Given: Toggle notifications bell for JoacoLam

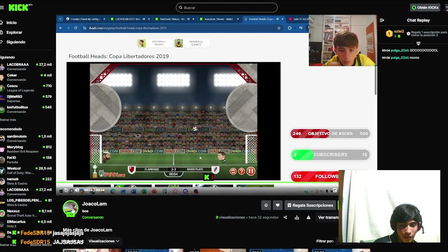Looking at the screenshot, I should (266, 205).
